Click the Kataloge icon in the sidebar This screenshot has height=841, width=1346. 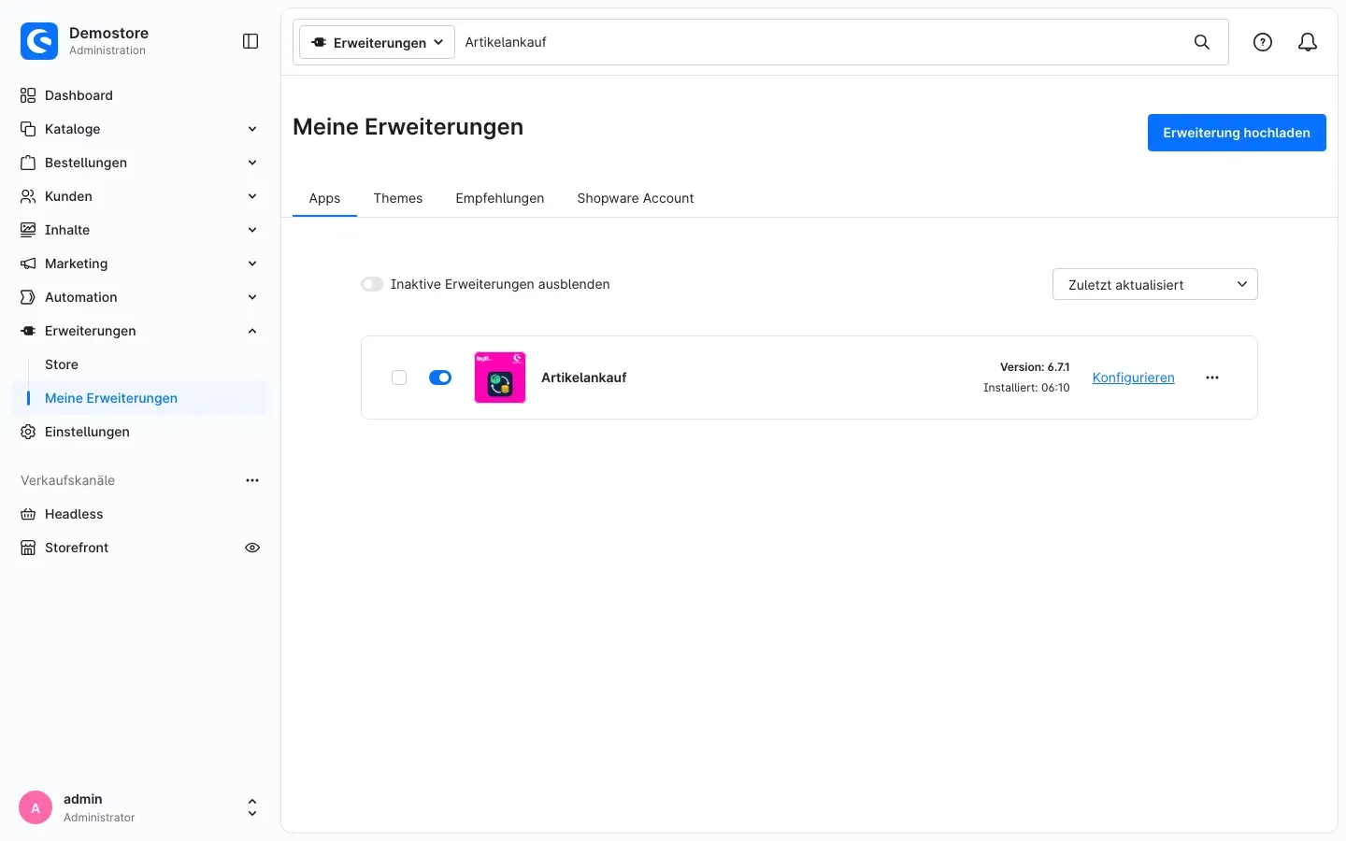coord(28,129)
